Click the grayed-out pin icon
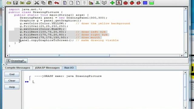This screenshot has height=109, width=194. (84, 3)
